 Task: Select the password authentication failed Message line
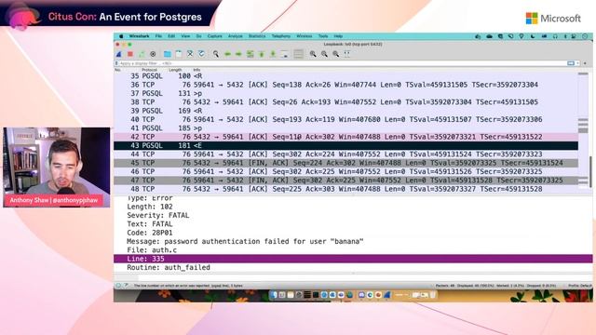click(245, 242)
